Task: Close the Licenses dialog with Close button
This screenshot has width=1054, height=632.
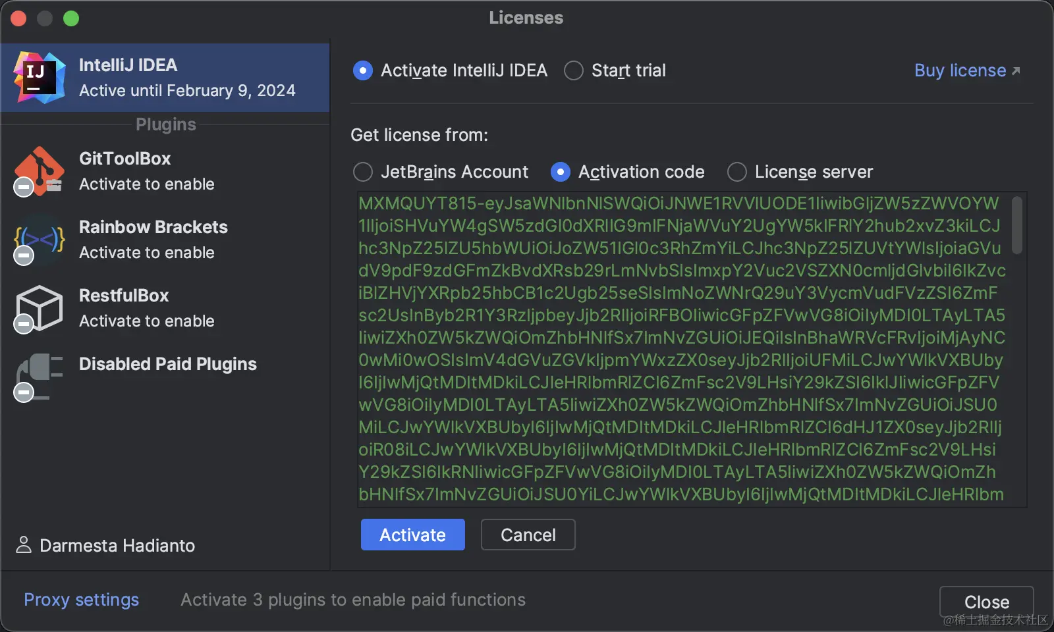Action: (x=986, y=602)
